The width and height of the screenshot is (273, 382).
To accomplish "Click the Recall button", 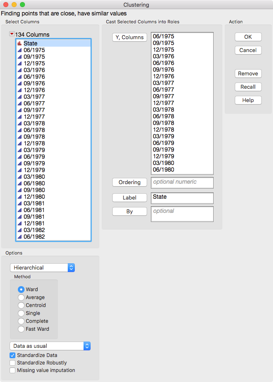I will pyautogui.click(x=248, y=87).
